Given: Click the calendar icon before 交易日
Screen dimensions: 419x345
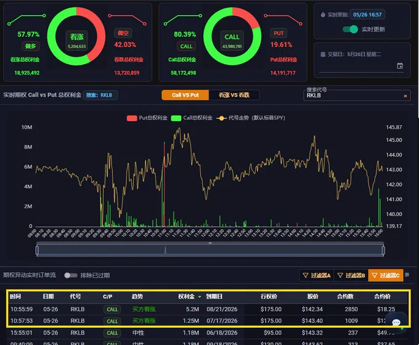Looking at the screenshot, I should click(323, 54).
